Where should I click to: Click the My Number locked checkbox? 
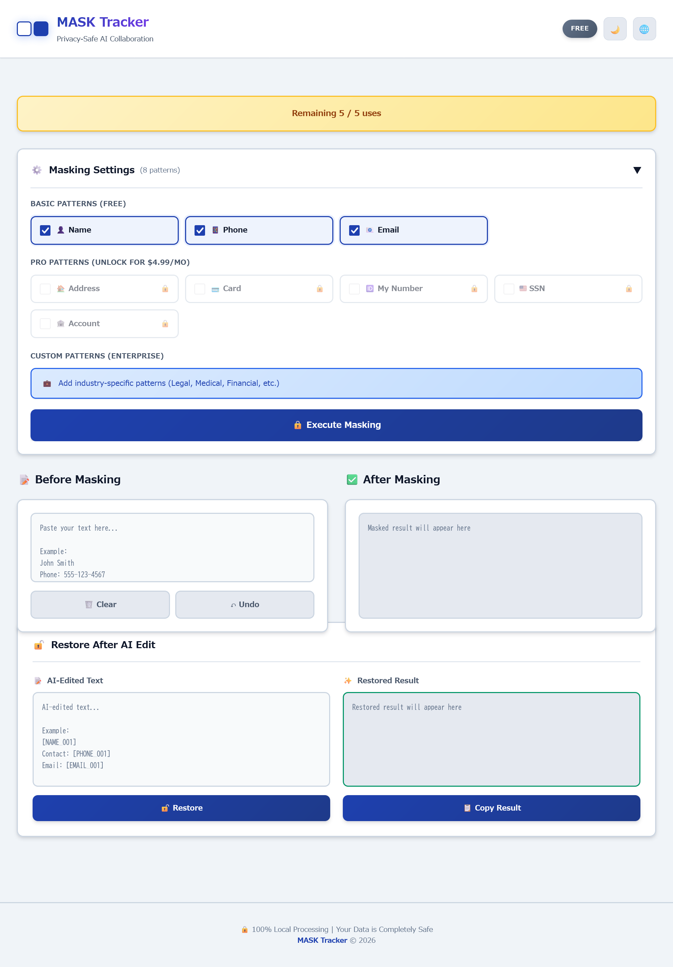pos(354,289)
